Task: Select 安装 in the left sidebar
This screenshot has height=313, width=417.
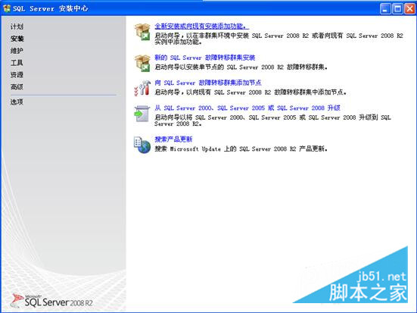Action: coord(17,39)
